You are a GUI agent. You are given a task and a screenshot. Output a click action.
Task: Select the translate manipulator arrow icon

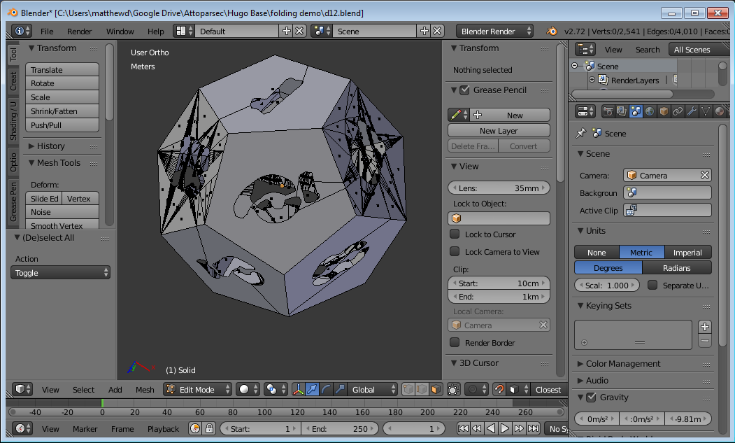pos(313,390)
